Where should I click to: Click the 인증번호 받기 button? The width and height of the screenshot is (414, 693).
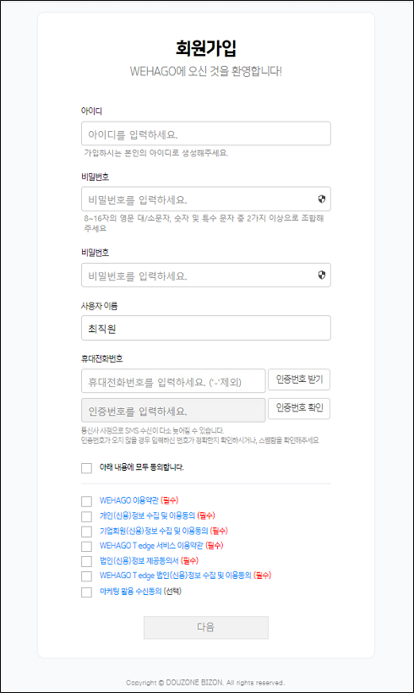click(299, 379)
